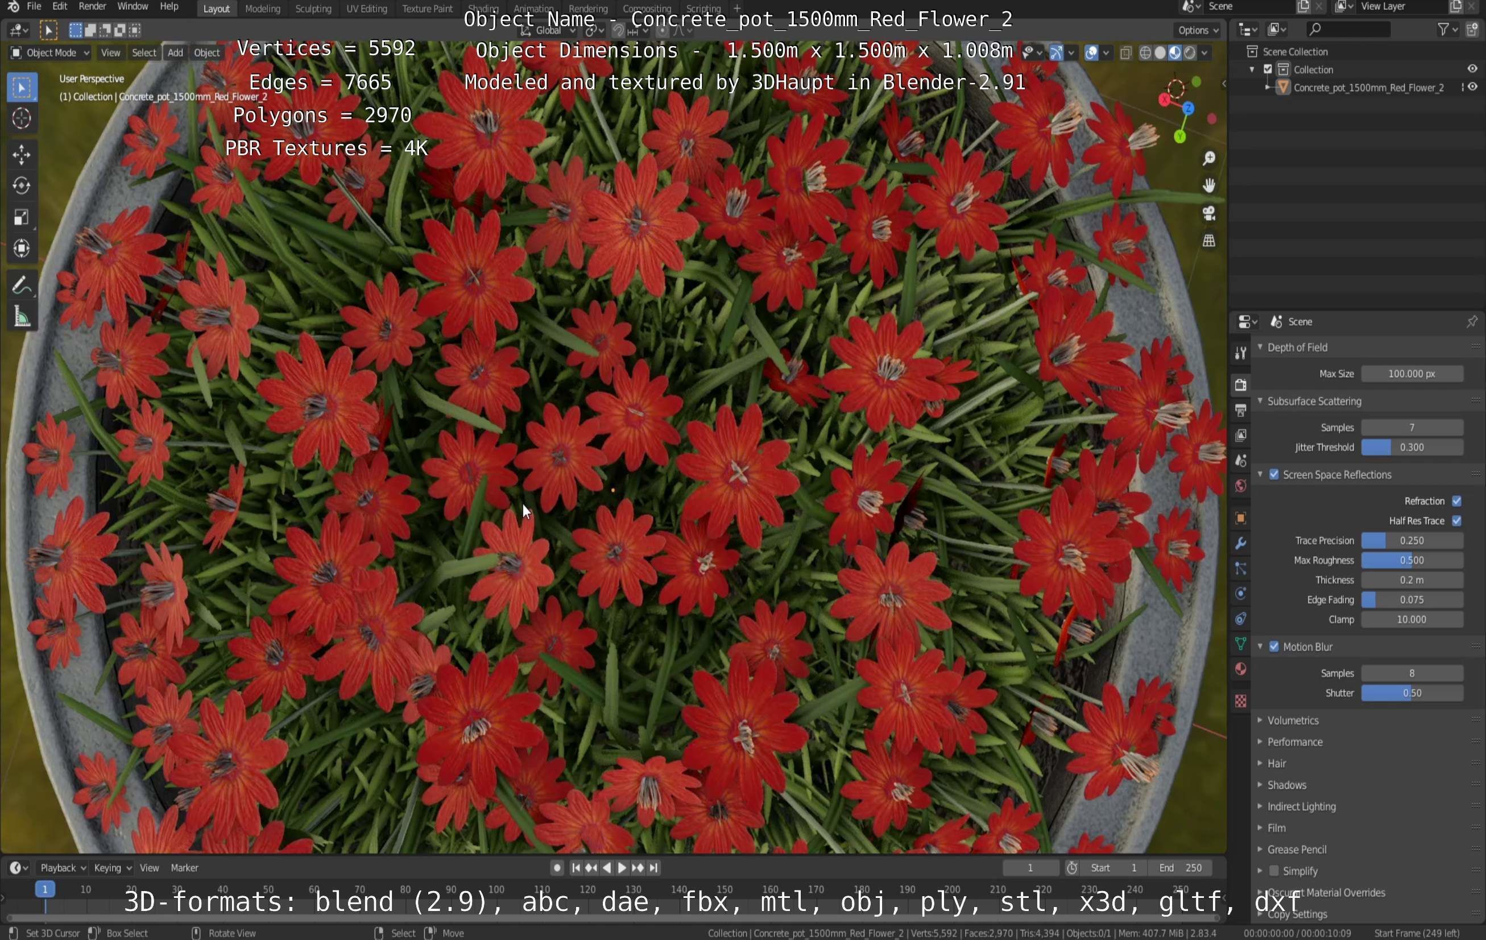The width and height of the screenshot is (1486, 940).
Task: Open the Render menu
Action: (92, 7)
